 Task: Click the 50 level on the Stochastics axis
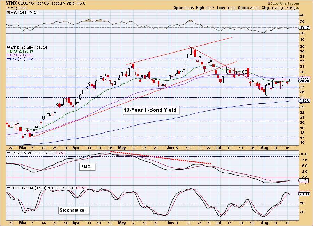click(x=302, y=203)
